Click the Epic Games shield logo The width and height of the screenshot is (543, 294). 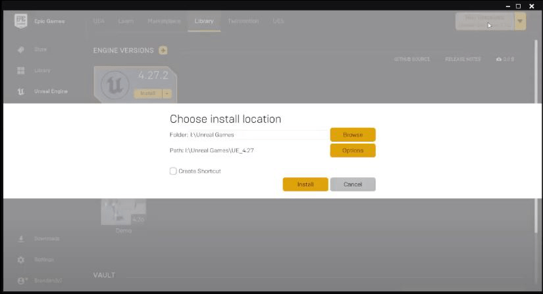pyautogui.click(x=21, y=21)
